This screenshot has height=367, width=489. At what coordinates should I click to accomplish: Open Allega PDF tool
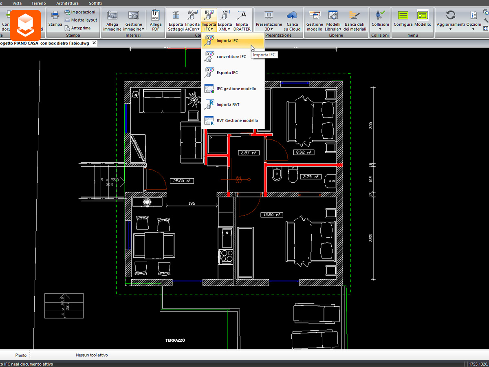click(x=156, y=20)
